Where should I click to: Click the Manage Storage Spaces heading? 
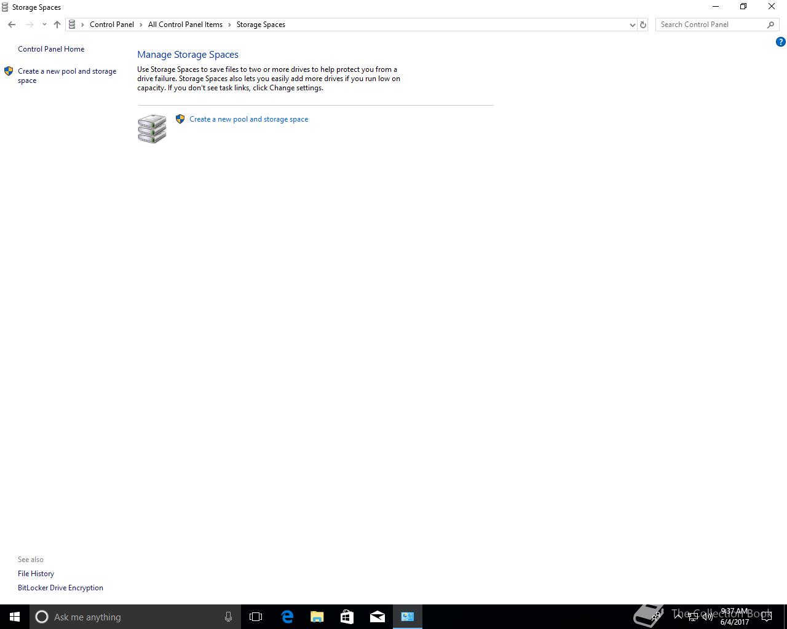click(188, 55)
